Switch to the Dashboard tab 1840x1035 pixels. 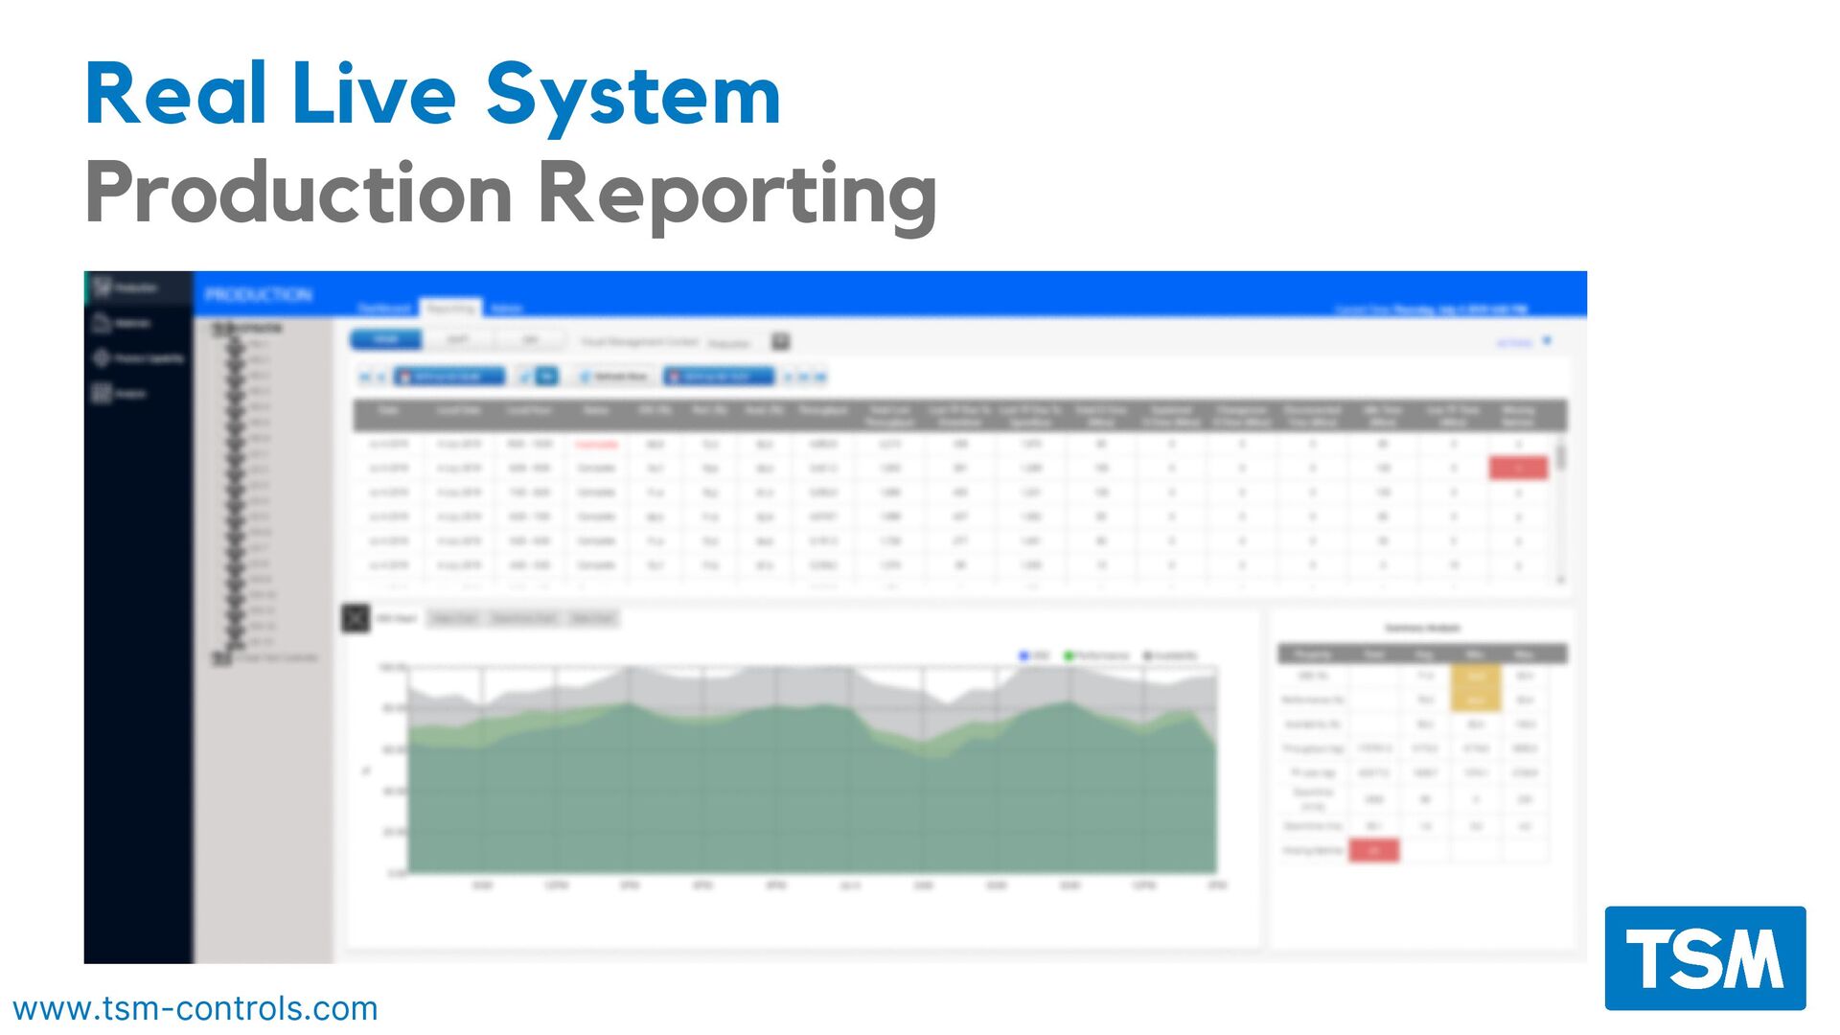[384, 308]
